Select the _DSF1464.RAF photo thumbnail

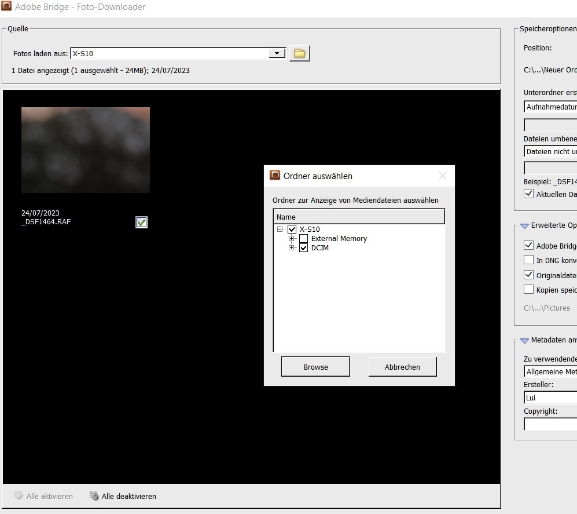point(86,150)
